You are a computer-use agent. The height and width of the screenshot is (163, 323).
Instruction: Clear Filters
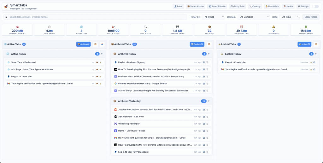311,17
